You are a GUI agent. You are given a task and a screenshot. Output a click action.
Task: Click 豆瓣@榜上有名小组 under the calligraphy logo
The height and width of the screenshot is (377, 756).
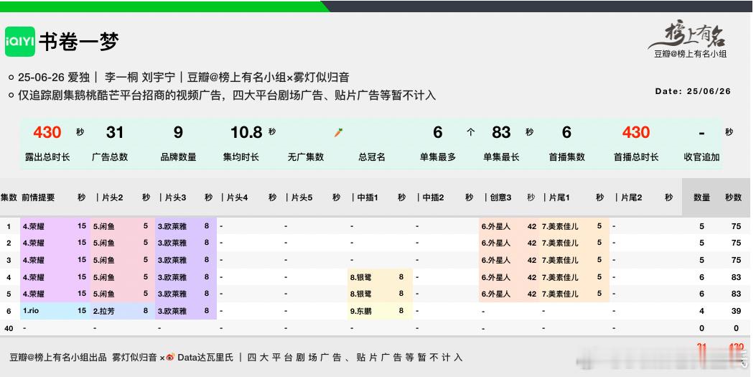690,54
